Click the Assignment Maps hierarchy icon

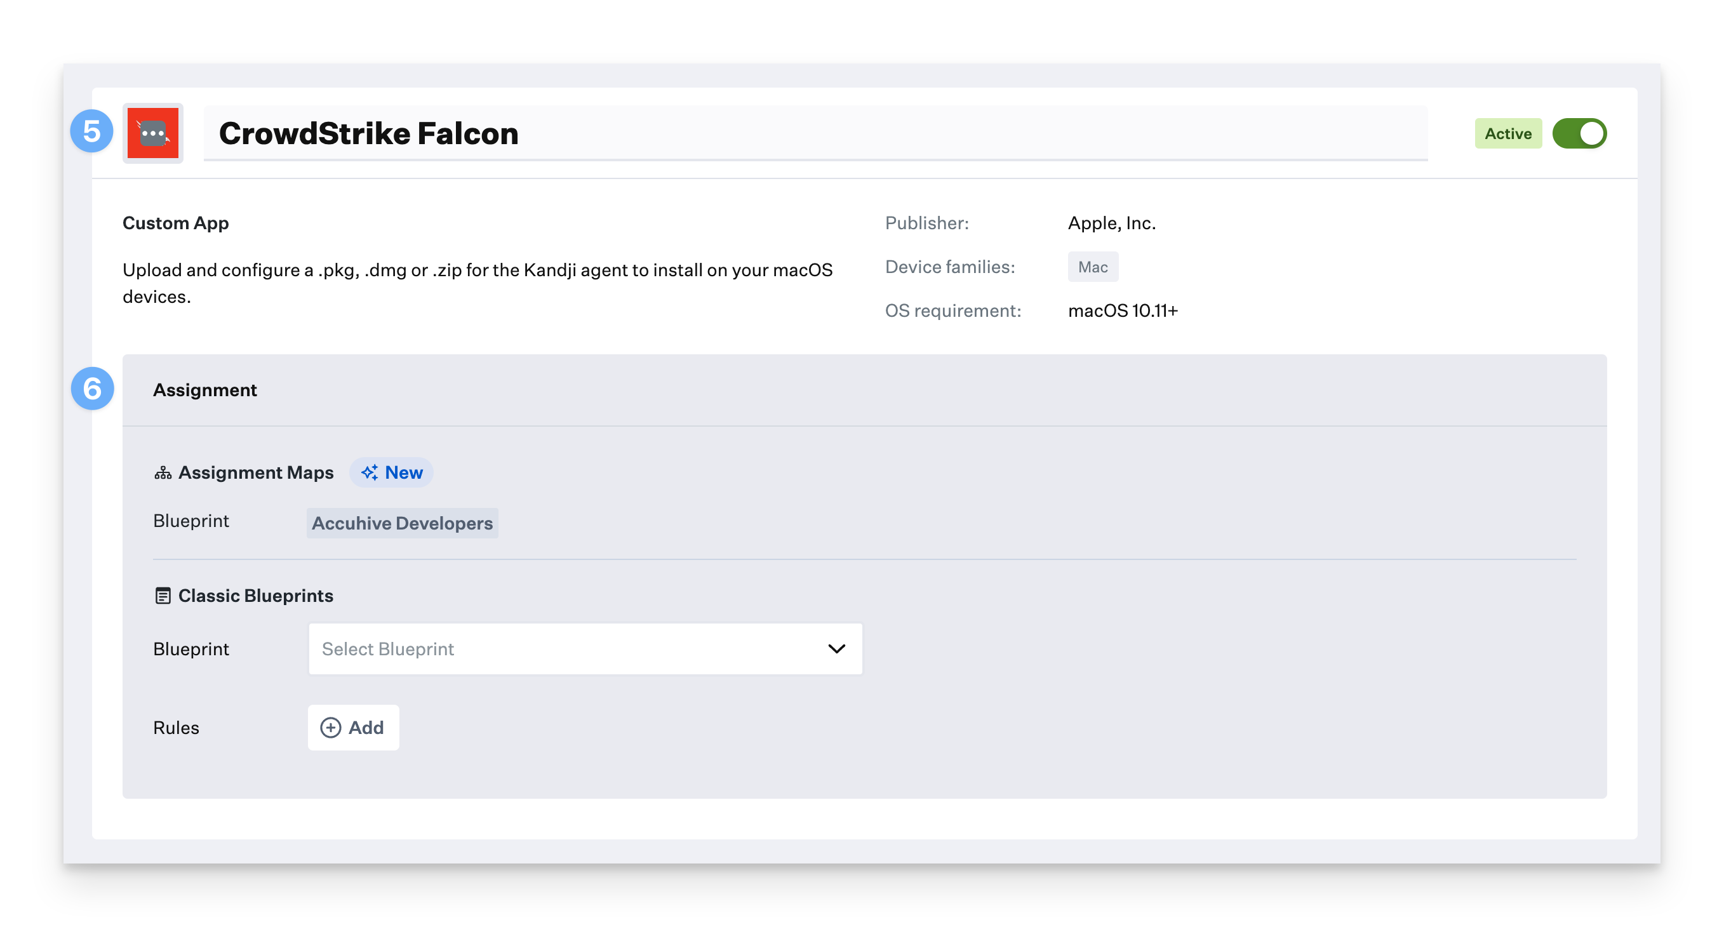(x=163, y=473)
